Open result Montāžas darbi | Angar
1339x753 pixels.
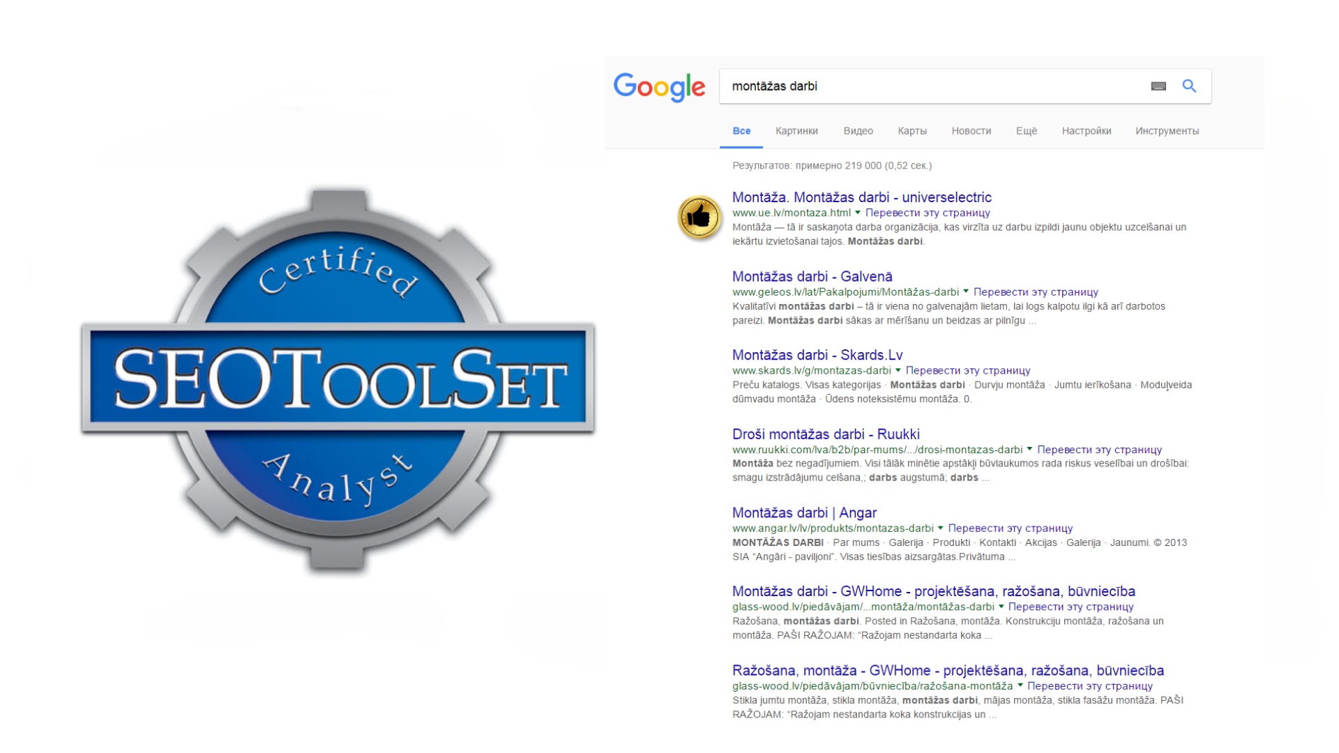point(804,513)
